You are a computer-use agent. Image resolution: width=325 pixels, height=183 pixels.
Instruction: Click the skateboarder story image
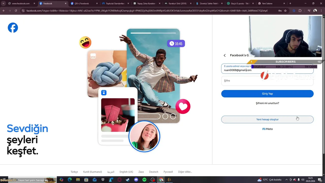(153, 76)
